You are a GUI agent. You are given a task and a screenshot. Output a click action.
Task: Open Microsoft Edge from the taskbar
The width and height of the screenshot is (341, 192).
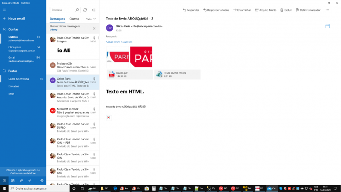pyautogui.click(x=115, y=188)
